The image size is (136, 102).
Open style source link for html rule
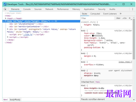point(123,86)
